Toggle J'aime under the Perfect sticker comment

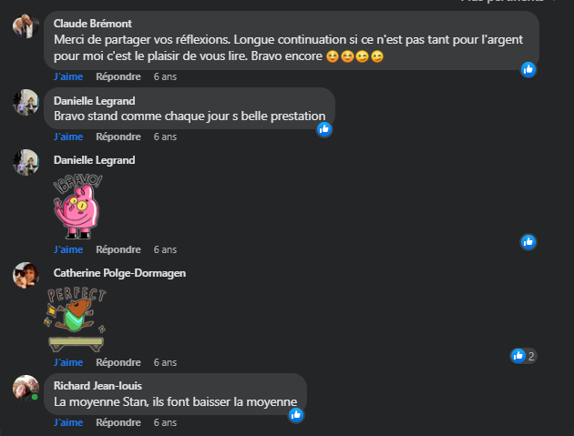[x=68, y=362]
